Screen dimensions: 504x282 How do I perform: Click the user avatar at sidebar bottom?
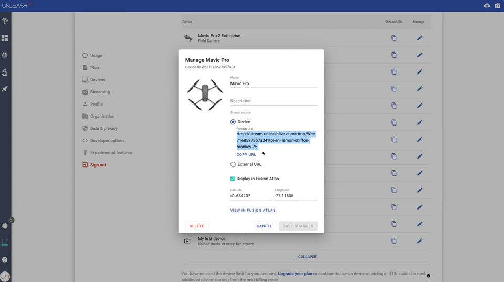pyautogui.click(x=5, y=276)
